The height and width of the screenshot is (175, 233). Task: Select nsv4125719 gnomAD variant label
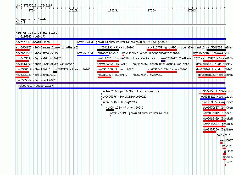(x=139, y=113)
